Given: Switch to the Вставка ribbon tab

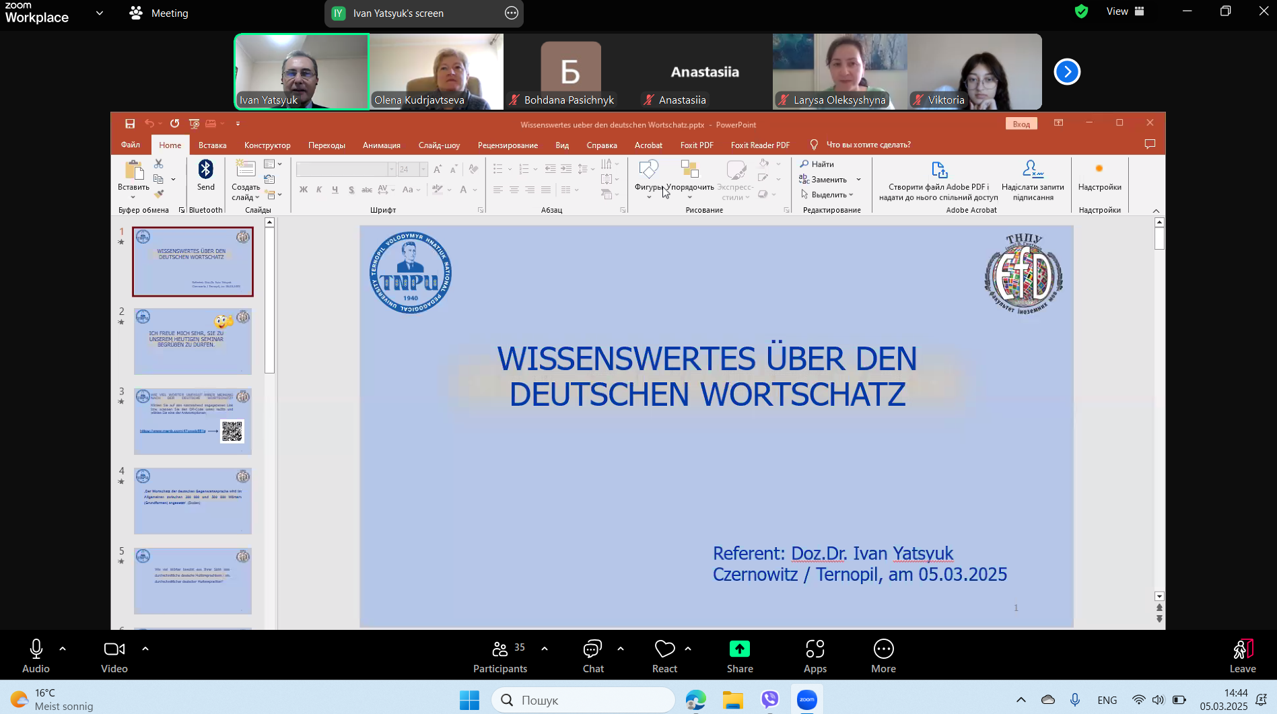Looking at the screenshot, I should pyautogui.click(x=212, y=145).
